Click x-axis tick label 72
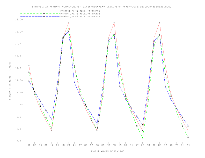This screenshot has height=158, width=205. click(x=165, y=145)
